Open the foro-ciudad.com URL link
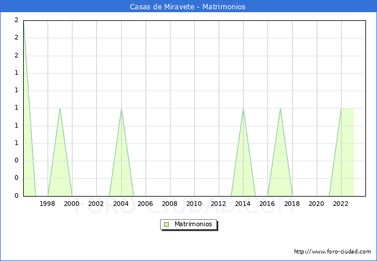The height and width of the screenshot is (261, 377). click(x=332, y=252)
